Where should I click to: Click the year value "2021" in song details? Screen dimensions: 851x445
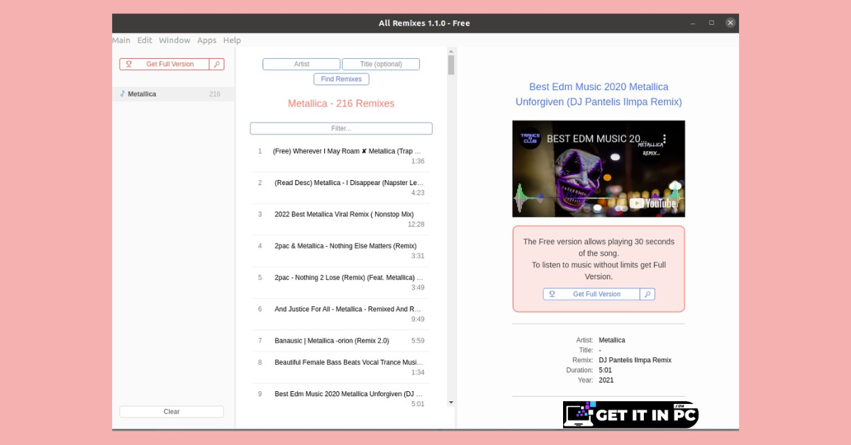(606, 380)
